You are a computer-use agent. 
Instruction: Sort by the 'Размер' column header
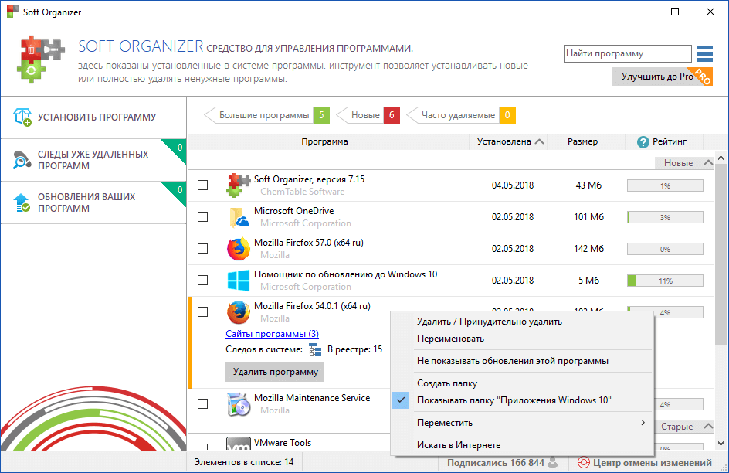[x=582, y=141]
